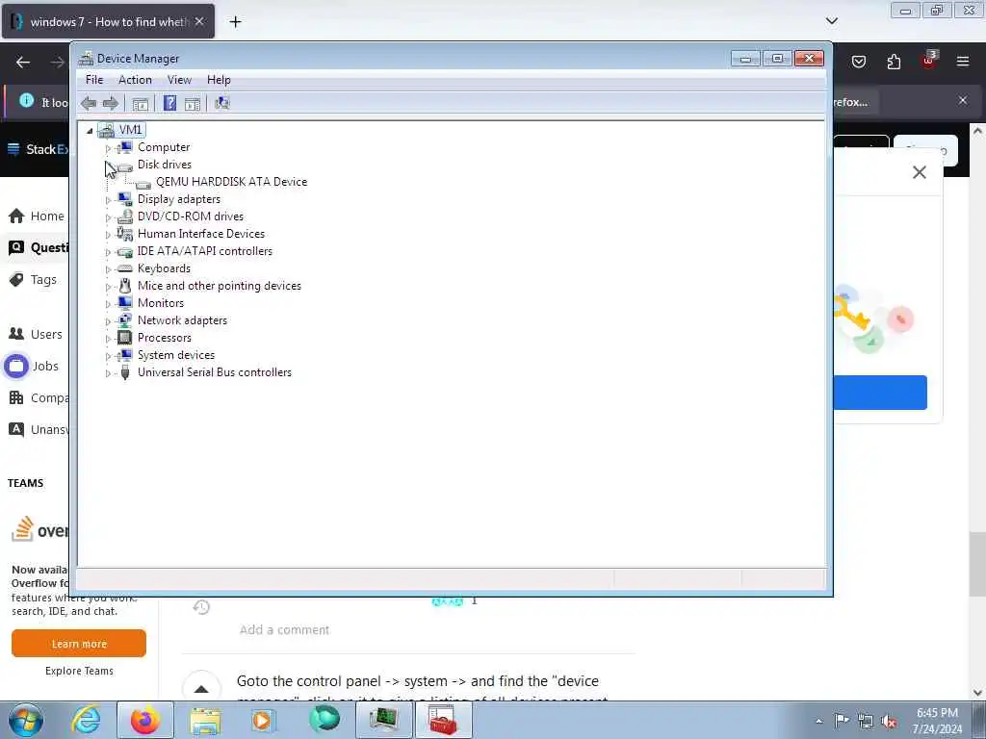Click the Human Interface Devices icon

124,234
